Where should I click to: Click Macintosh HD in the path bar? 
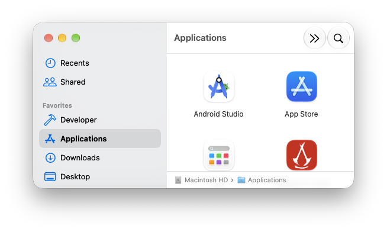tap(206, 180)
